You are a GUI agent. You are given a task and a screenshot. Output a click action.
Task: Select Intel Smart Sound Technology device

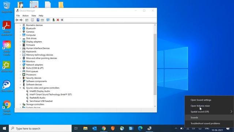click(x=50, y=95)
